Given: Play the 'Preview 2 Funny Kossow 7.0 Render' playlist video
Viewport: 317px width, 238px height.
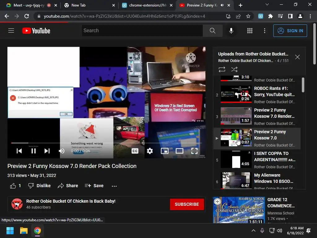Looking at the screenshot, I should click(257, 117).
